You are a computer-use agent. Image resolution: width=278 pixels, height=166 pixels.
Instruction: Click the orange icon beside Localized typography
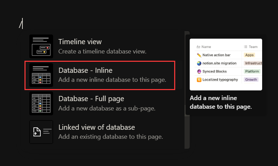[199, 80]
